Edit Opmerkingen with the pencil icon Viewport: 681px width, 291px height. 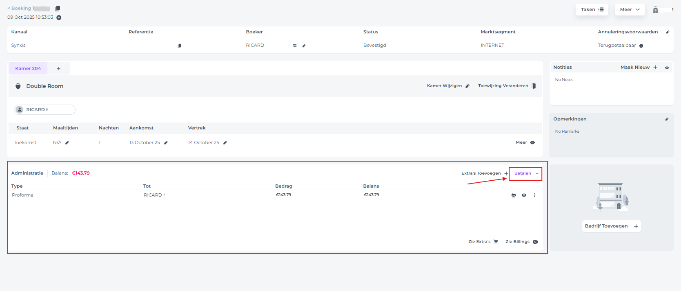(x=667, y=119)
